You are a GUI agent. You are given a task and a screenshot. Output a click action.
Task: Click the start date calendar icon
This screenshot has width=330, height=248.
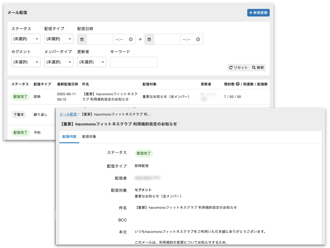(x=82, y=39)
